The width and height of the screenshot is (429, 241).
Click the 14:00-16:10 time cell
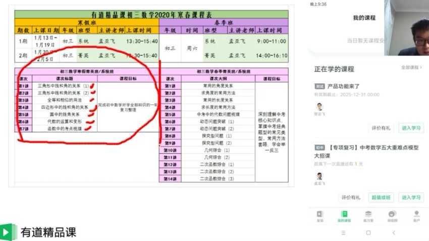click(x=272, y=55)
